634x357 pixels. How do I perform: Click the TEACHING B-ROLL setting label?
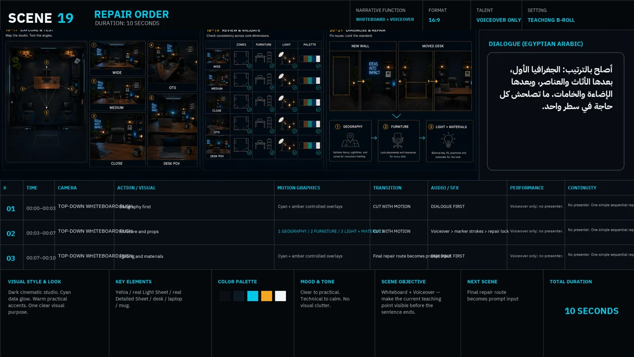tap(551, 20)
